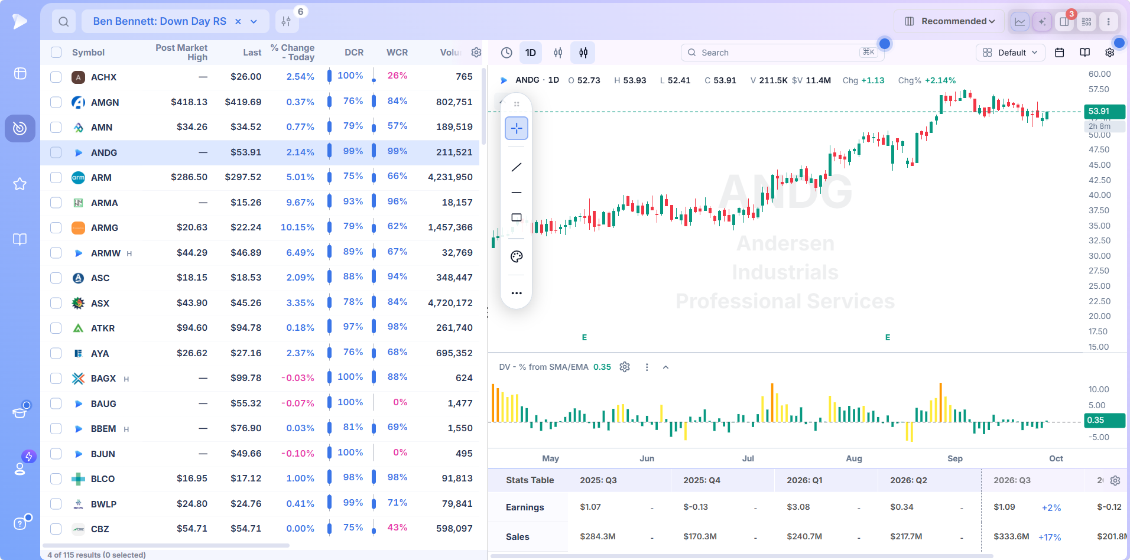Open the DV indicator three-dot menu

(x=647, y=367)
